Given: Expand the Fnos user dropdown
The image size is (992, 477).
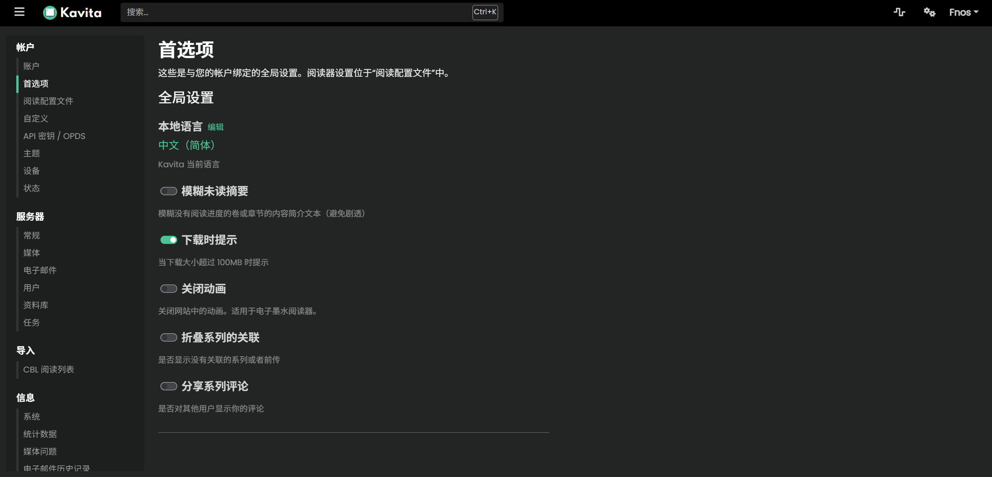Looking at the screenshot, I should coord(963,12).
